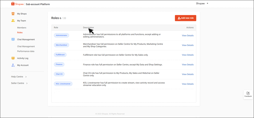Click the Chat CS role tag
This screenshot has width=254, height=118.
coord(59,74)
